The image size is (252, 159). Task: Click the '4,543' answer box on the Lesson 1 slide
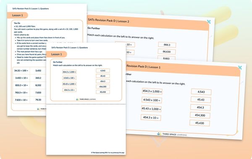click(x=201, y=92)
